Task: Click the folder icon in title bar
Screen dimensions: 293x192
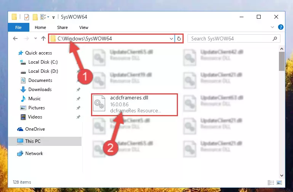Action: click(14, 17)
